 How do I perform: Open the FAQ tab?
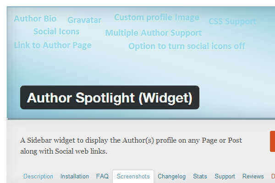click(102, 176)
